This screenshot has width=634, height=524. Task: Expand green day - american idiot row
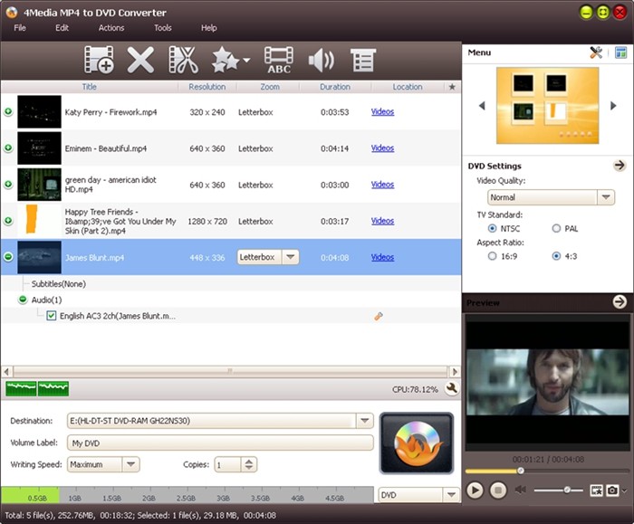8,185
